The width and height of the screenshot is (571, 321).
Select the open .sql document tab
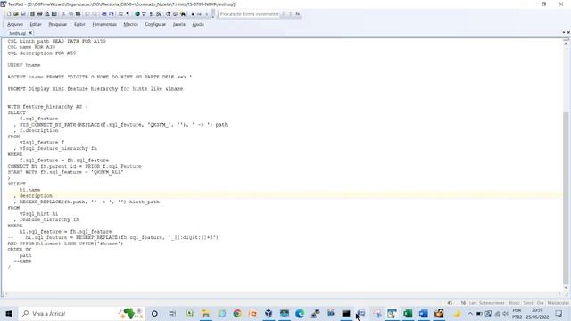pos(17,33)
